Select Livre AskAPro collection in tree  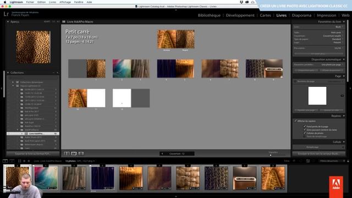33,134
